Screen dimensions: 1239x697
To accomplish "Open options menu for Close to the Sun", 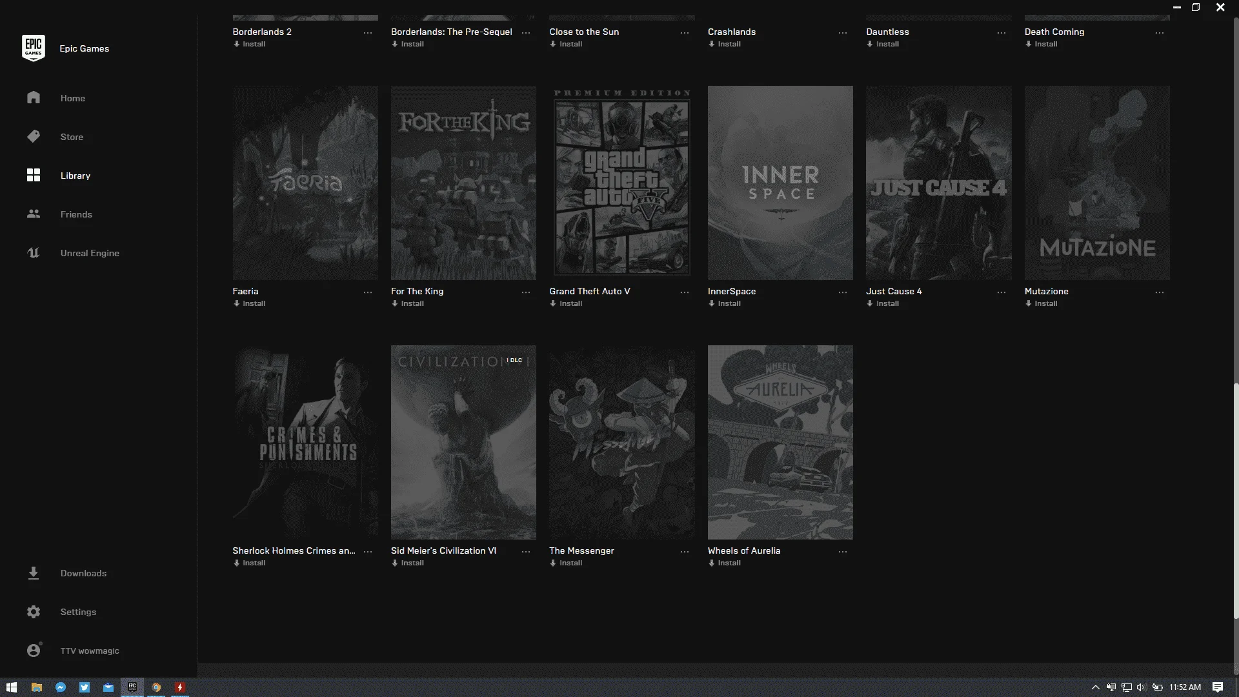I will (685, 33).
